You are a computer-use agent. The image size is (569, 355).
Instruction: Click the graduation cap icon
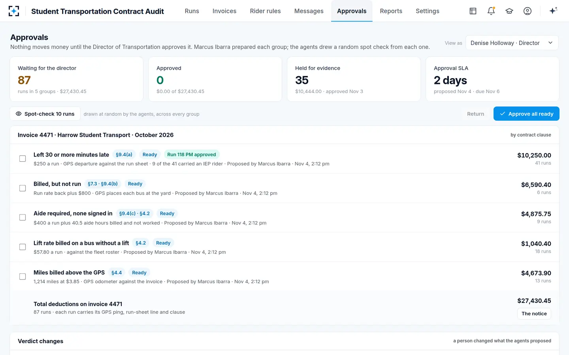coord(509,11)
